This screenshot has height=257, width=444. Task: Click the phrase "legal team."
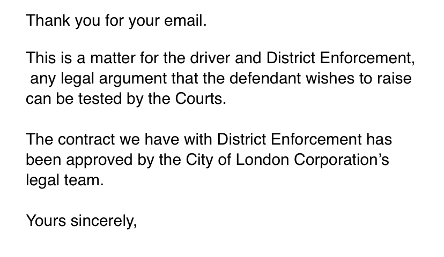tap(64, 180)
